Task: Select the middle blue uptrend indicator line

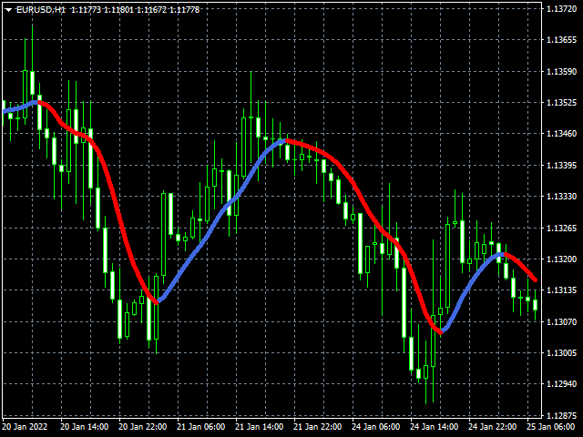Action: point(219,218)
